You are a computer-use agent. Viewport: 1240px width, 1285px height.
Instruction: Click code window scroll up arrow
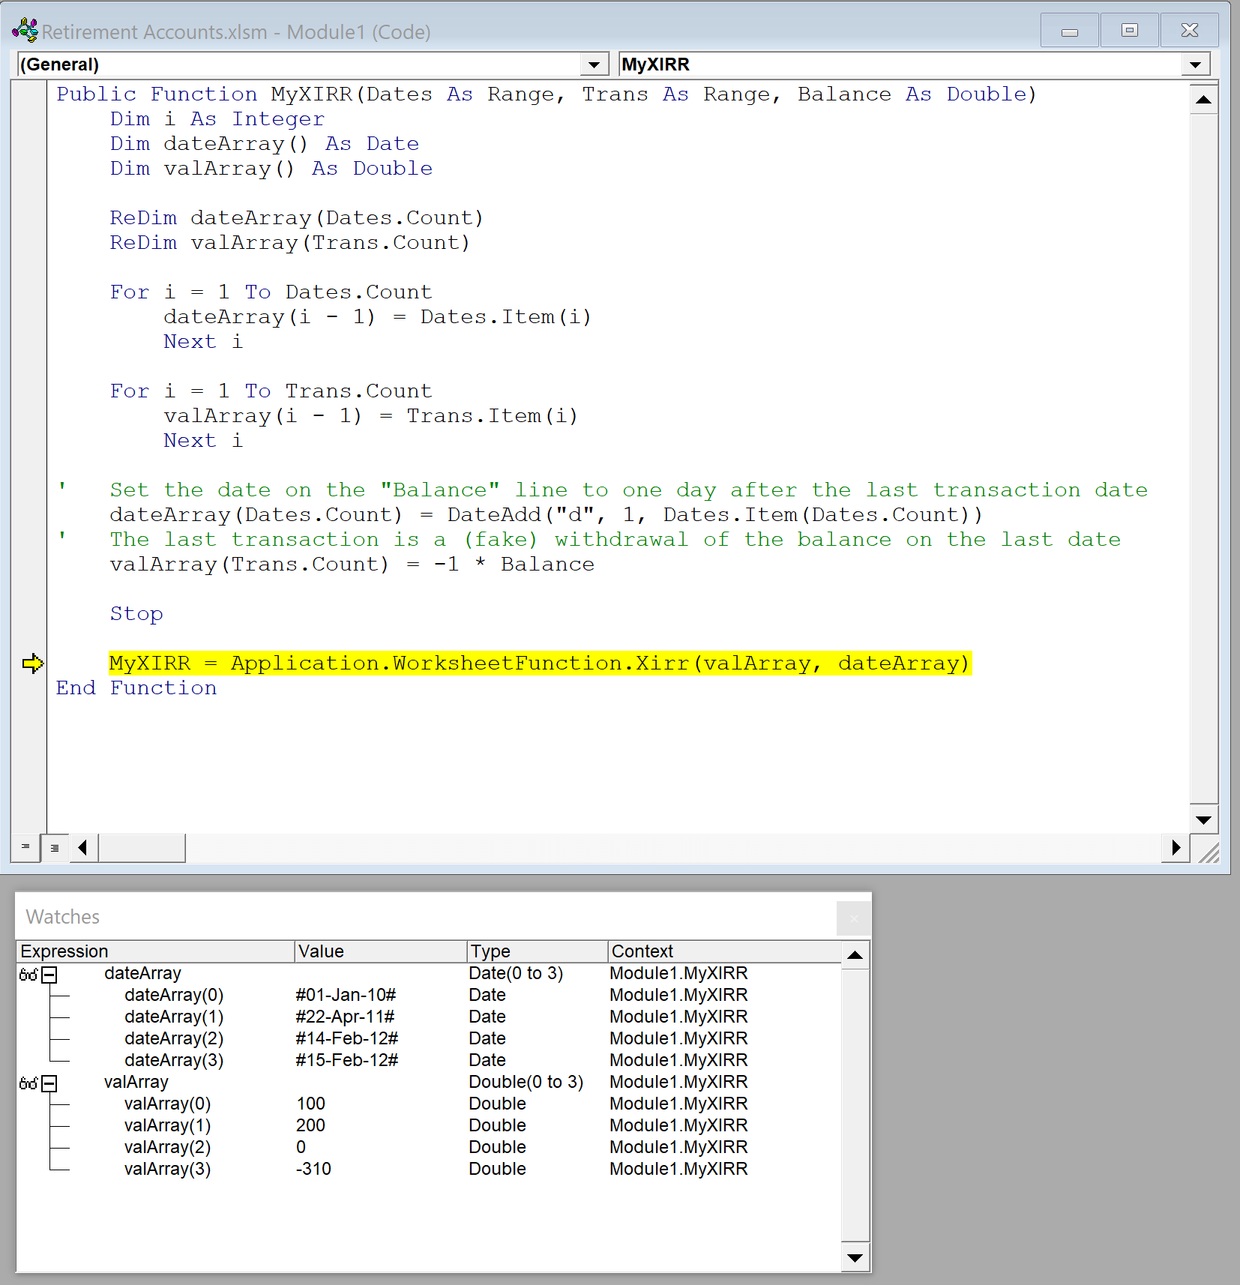(x=1203, y=100)
